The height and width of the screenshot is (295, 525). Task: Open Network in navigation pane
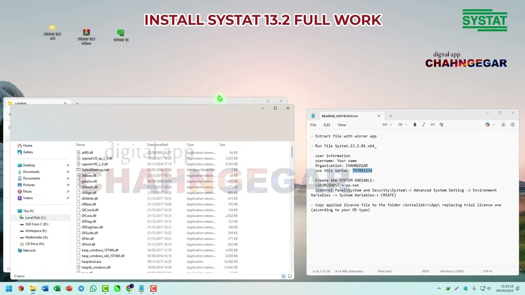tap(29, 250)
